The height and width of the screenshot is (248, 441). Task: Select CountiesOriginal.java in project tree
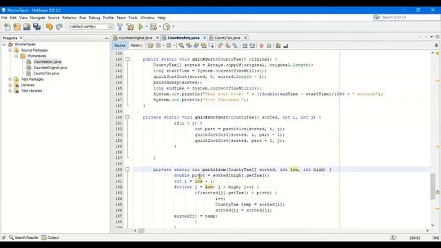[x=50, y=68]
